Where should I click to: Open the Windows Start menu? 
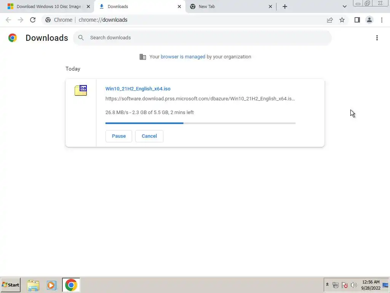[10, 285]
